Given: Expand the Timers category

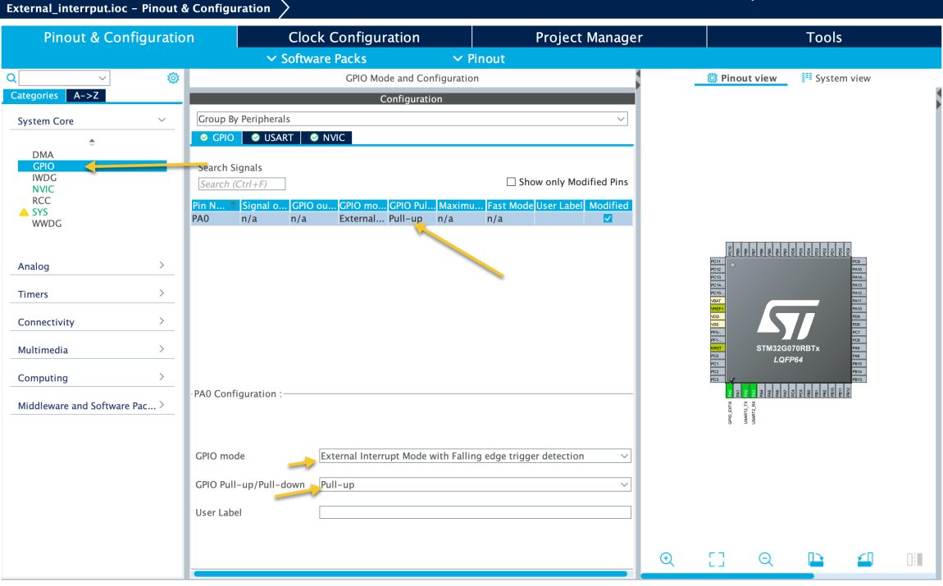Looking at the screenshot, I should (90, 294).
